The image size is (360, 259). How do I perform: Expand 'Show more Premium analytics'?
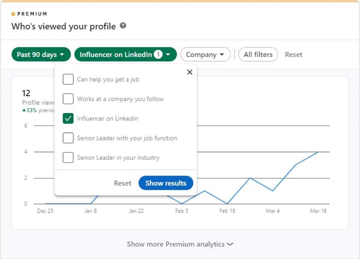tap(180, 244)
